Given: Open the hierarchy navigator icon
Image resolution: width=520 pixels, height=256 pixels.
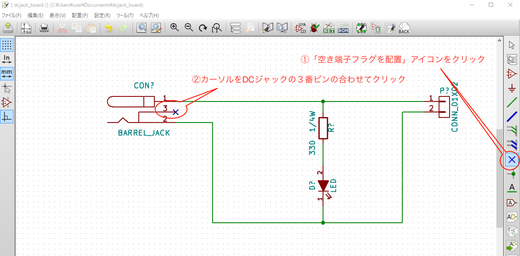Looking at the screenshot, I should click(x=235, y=28).
